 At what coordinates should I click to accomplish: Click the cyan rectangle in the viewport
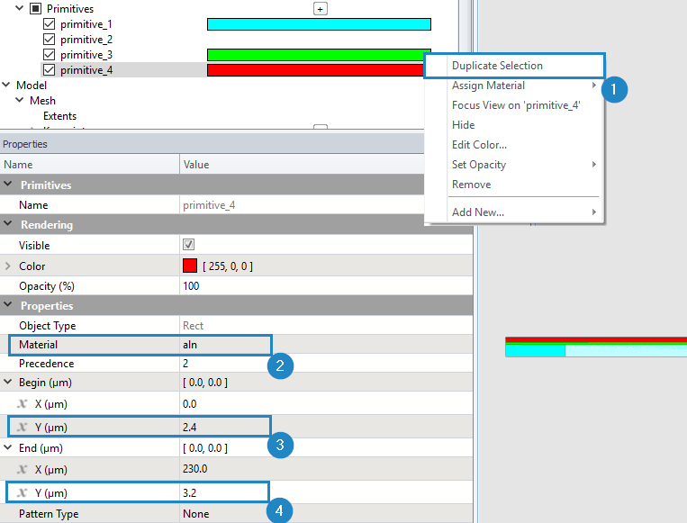click(536, 350)
